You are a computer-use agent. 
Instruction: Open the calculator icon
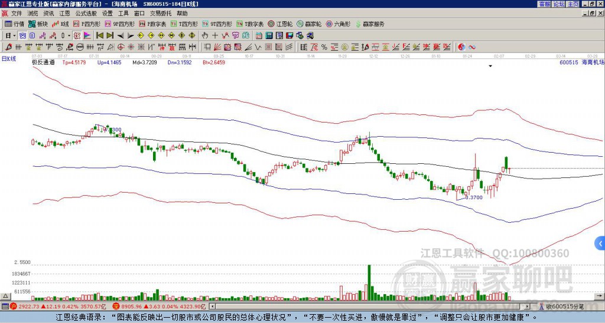coord(269,36)
